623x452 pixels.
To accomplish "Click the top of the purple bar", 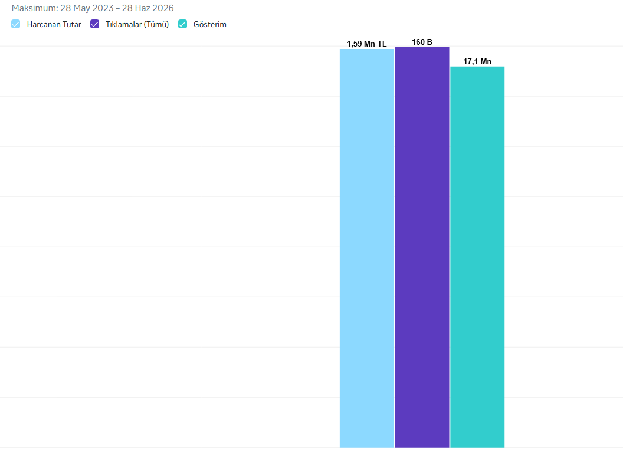I will [422, 48].
